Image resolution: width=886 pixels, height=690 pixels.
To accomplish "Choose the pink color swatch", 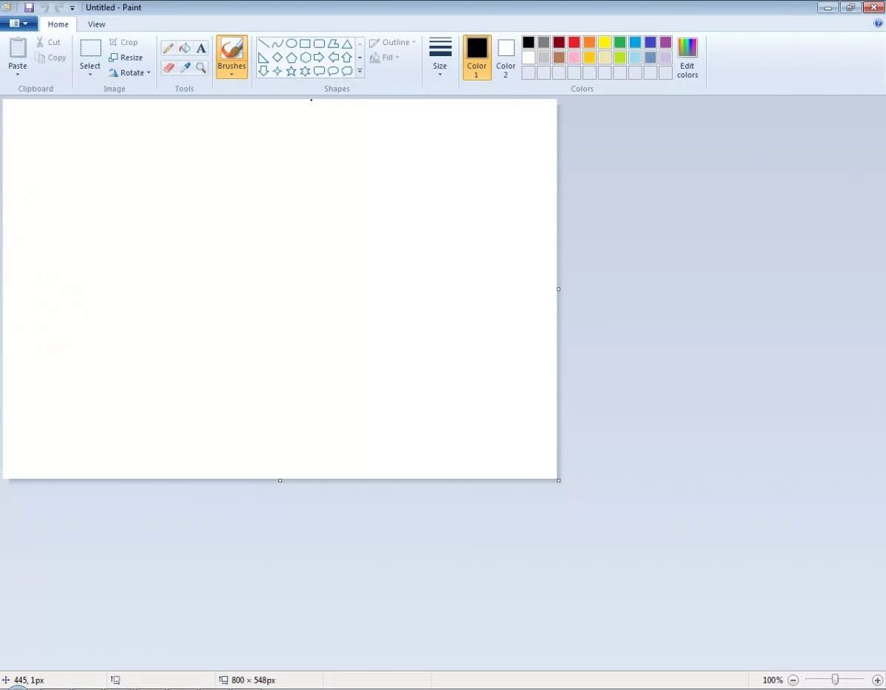I will (574, 58).
